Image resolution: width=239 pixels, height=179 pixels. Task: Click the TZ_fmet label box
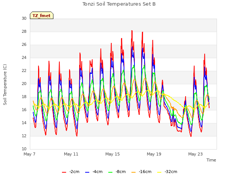pos(41,16)
